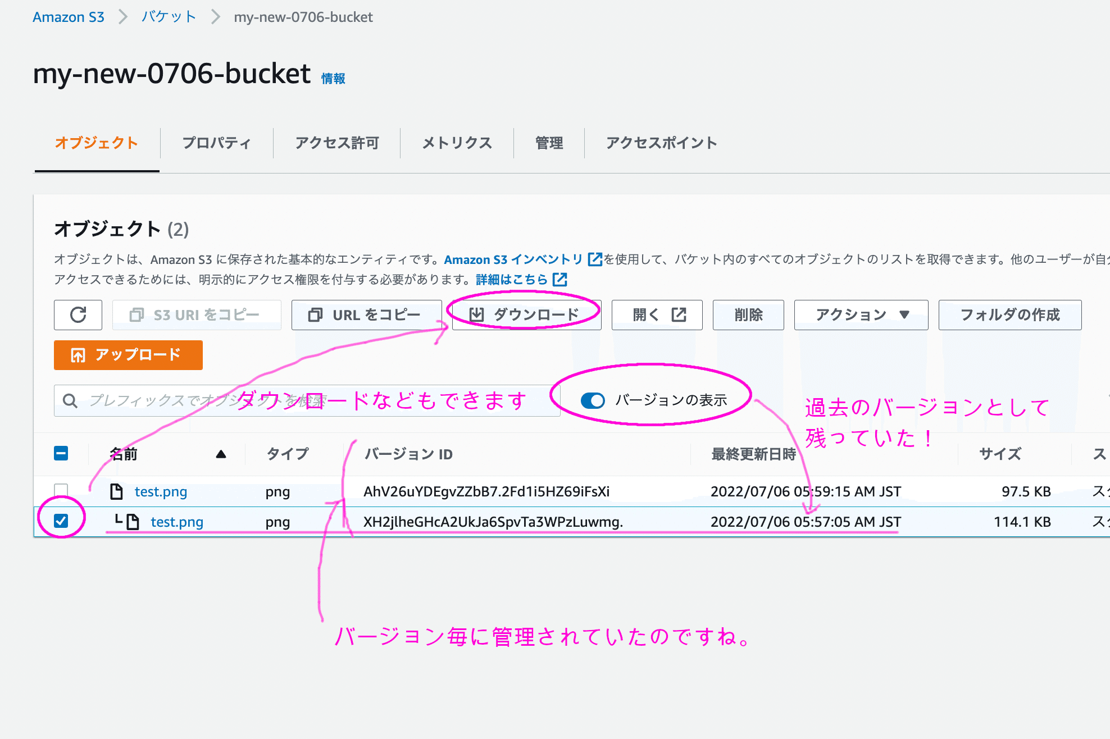This screenshot has height=739, width=1110.
Task: Open the latest test.png version link
Action: (x=161, y=491)
